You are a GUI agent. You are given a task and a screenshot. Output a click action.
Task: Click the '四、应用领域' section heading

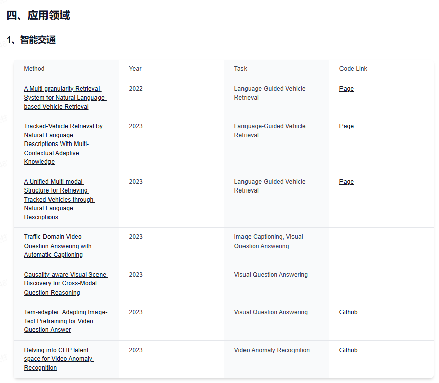[38, 15]
